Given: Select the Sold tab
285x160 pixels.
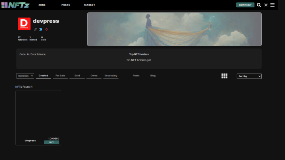Looking at the screenshot, I should pos(77,76).
